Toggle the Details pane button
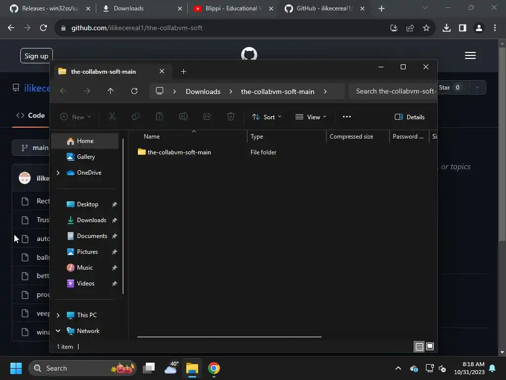The height and width of the screenshot is (380, 506). [410, 117]
